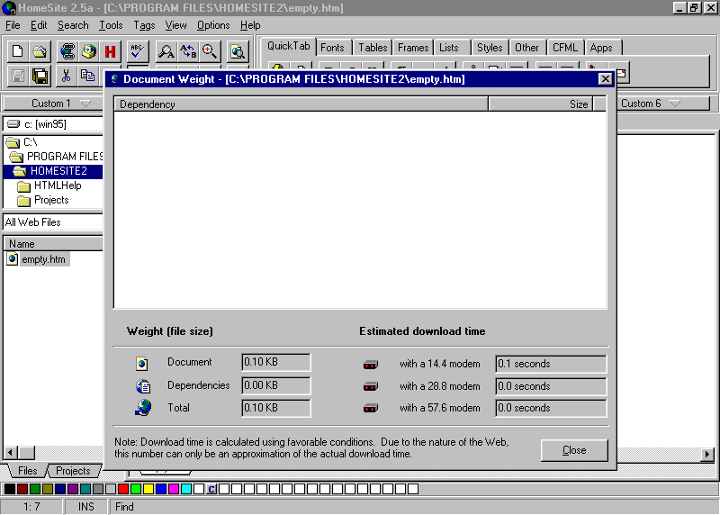
Task: Click the globe with chain links icon
Action: pos(67,51)
